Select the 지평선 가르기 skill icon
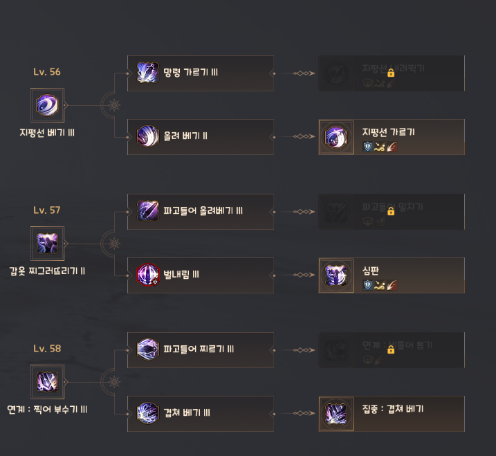This screenshot has height=456, width=496. [336, 137]
